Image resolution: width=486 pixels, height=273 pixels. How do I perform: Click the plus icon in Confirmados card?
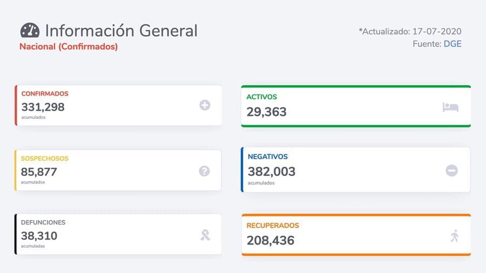(205, 105)
